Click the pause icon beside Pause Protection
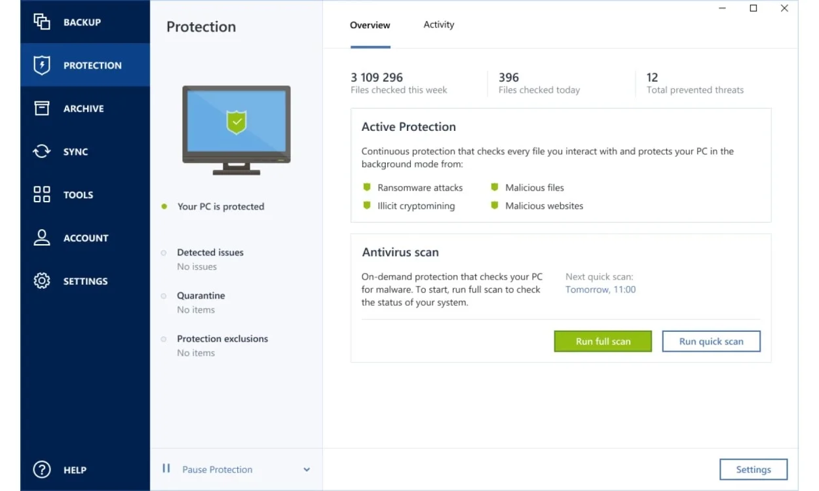The width and height of the screenshot is (819, 491). (165, 469)
